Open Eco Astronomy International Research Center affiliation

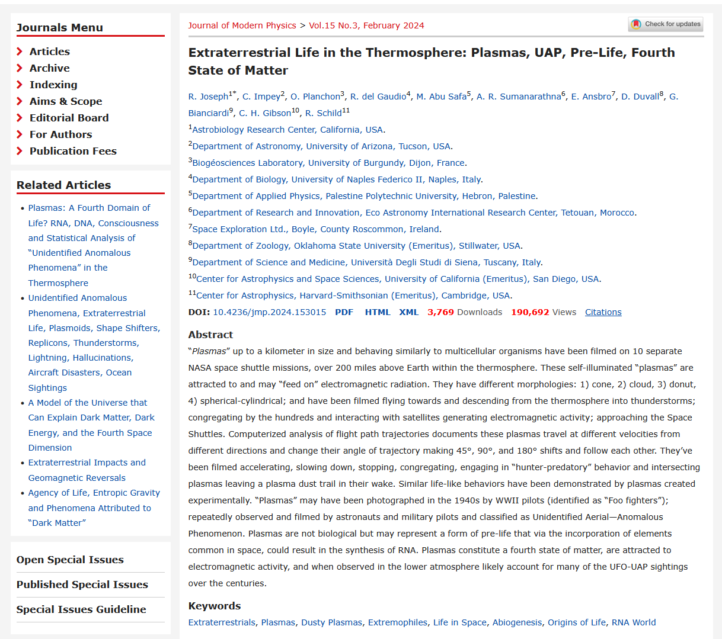[413, 213]
